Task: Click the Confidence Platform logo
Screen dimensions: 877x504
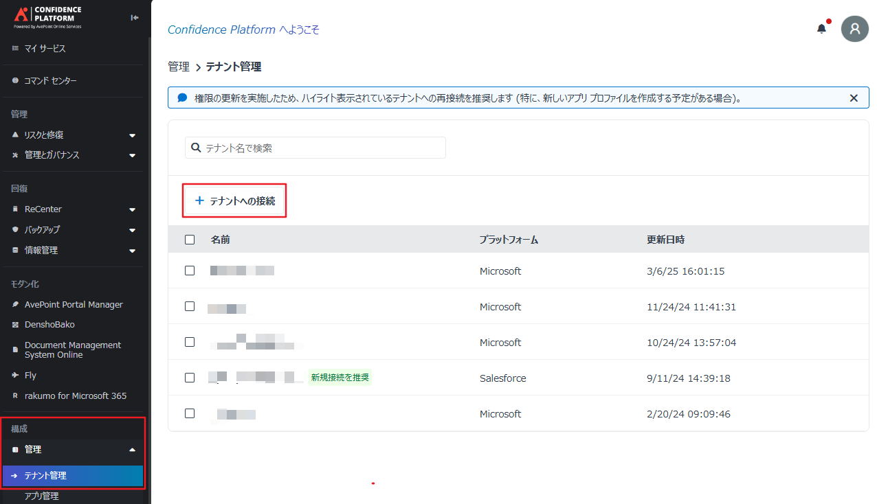Action: [47, 17]
